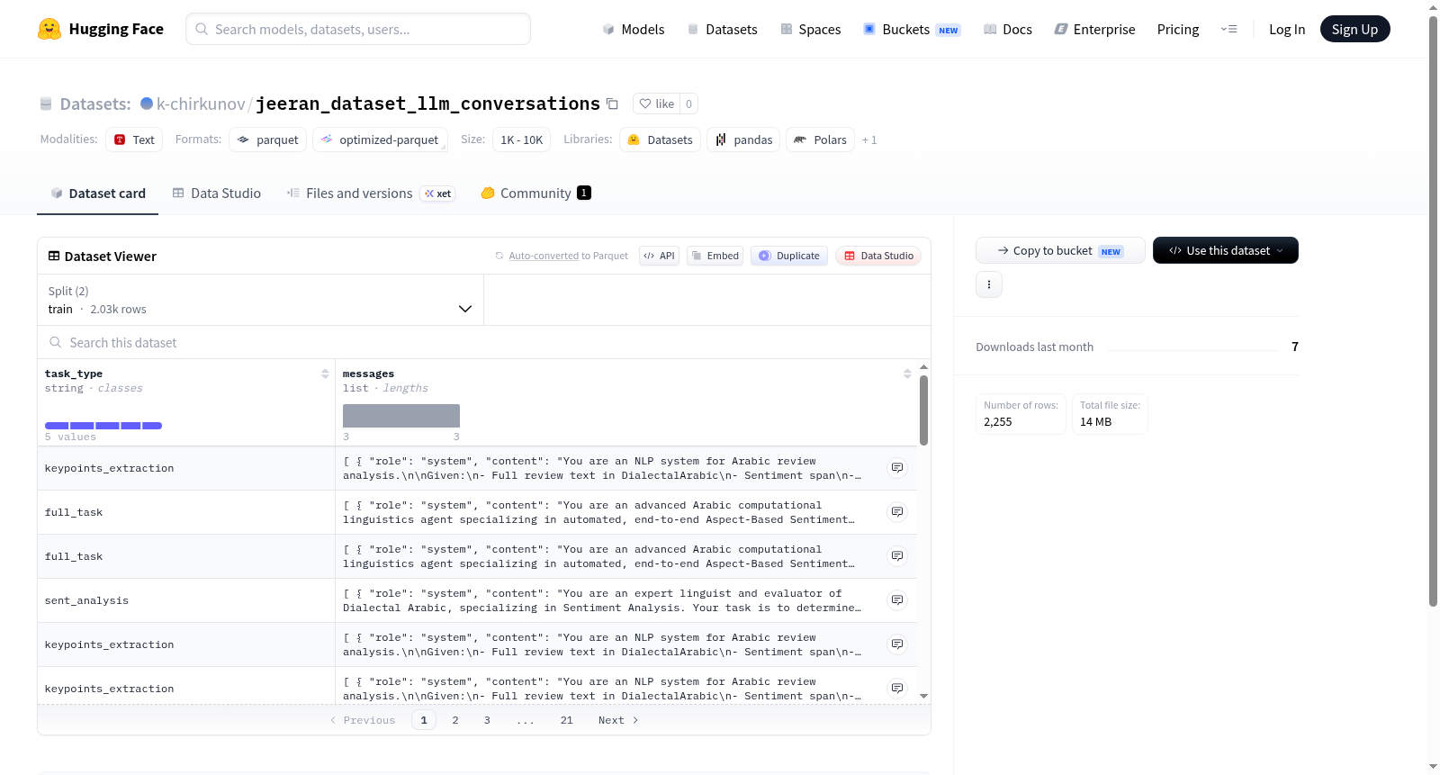This screenshot has width=1440, height=775.
Task: Open chat view for second full_task row
Action: click(897, 556)
